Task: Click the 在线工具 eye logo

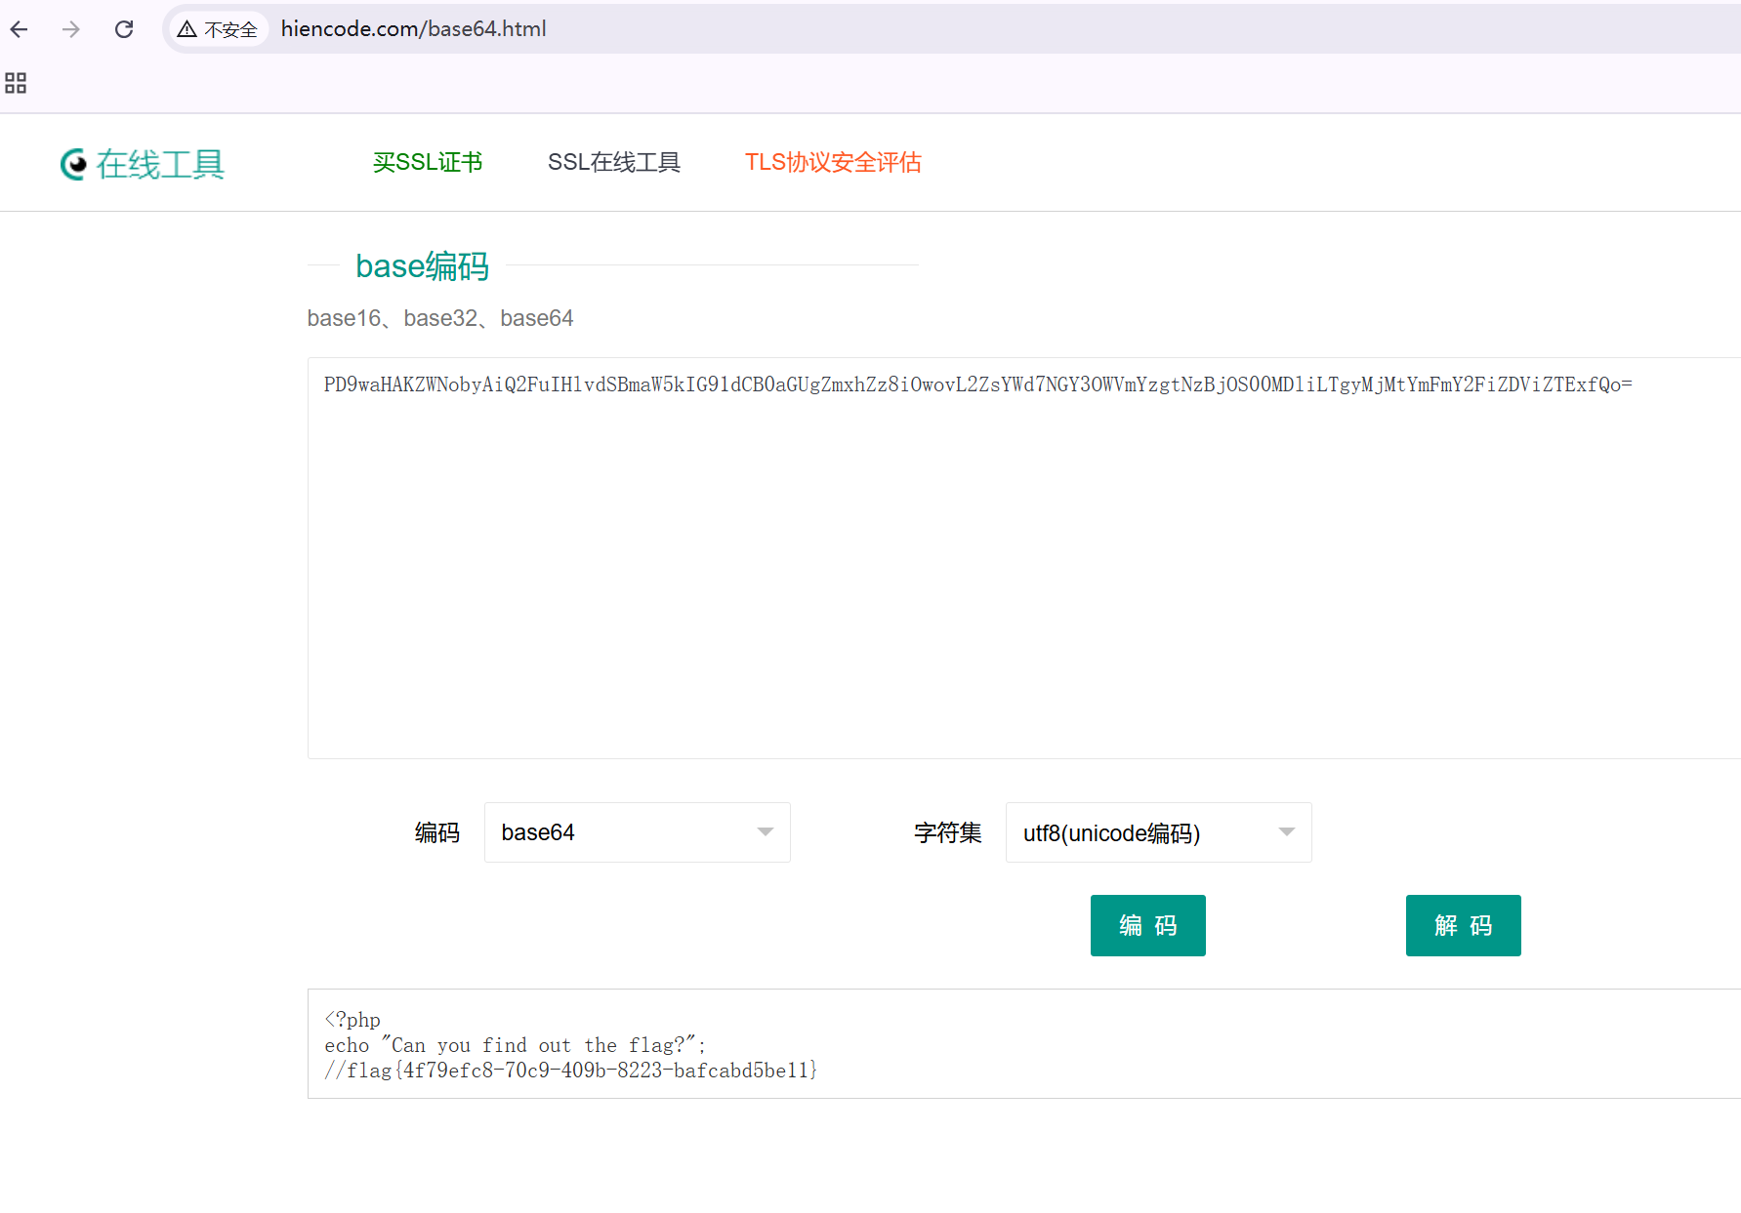Action: 72,164
